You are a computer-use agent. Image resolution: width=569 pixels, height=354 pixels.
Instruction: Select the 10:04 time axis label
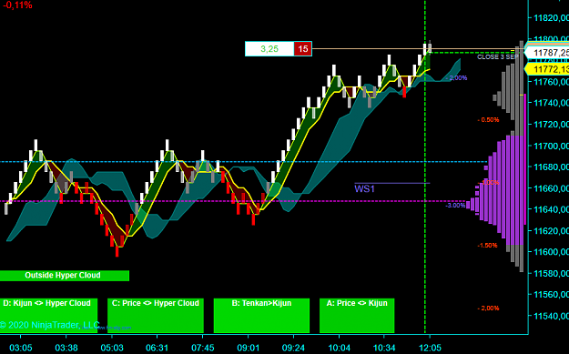[x=339, y=348]
